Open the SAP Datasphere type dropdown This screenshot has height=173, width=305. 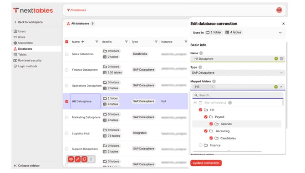click(238, 73)
